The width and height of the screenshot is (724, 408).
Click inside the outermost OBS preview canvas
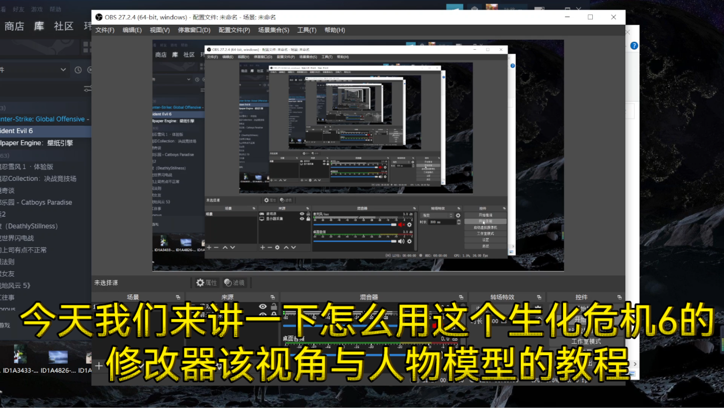pyautogui.click(x=358, y=155)
